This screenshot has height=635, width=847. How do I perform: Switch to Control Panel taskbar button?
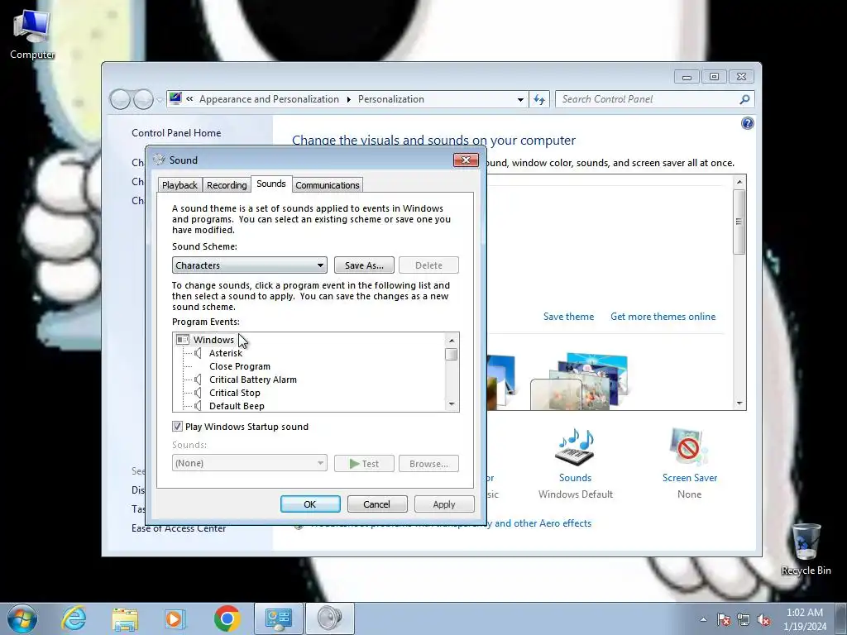(279, 618)
